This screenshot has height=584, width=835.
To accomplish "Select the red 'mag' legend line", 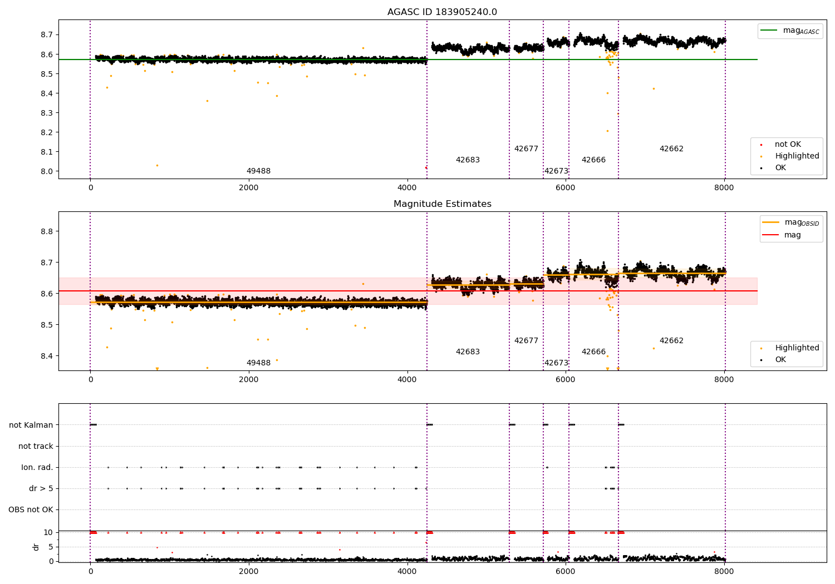I will [771, 235].
